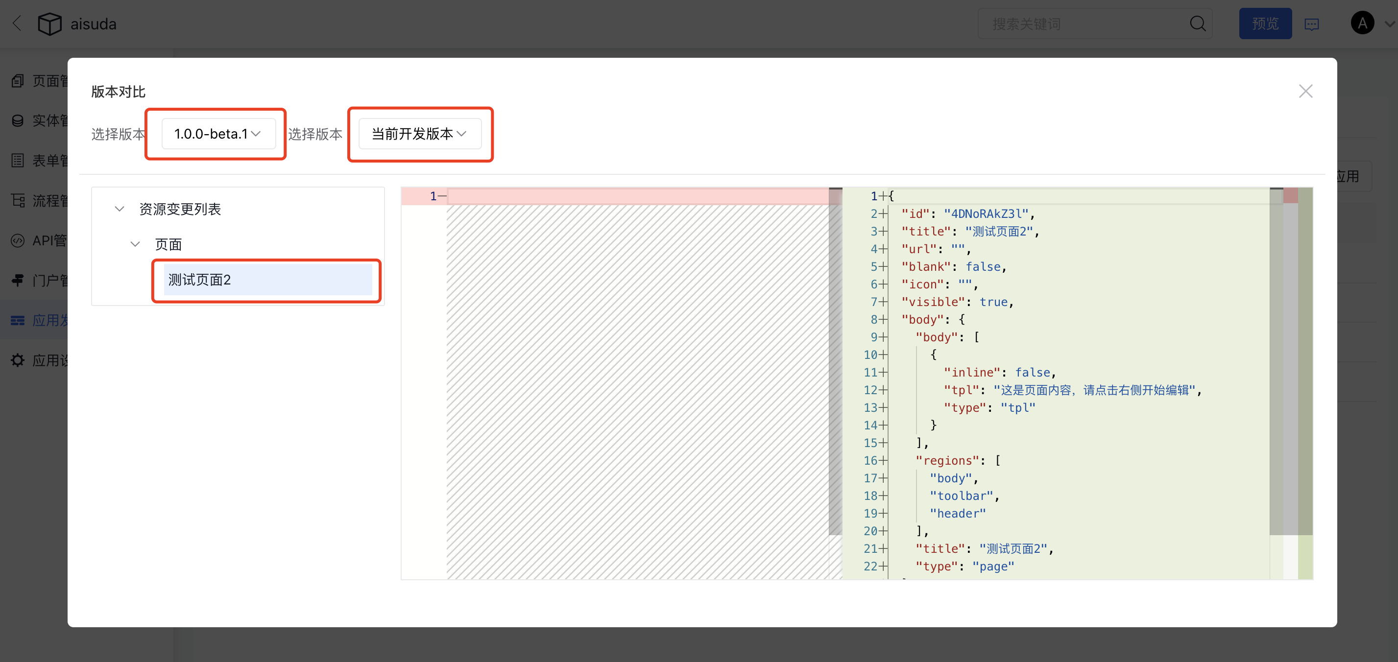
Task: Close the 版本对比 dialog
Action: 1306,91
